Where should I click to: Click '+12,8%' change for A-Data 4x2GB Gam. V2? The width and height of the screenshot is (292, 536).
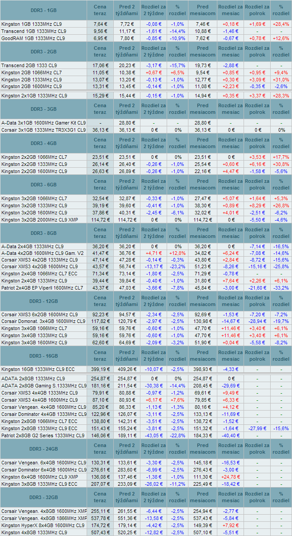click(177, 253)
